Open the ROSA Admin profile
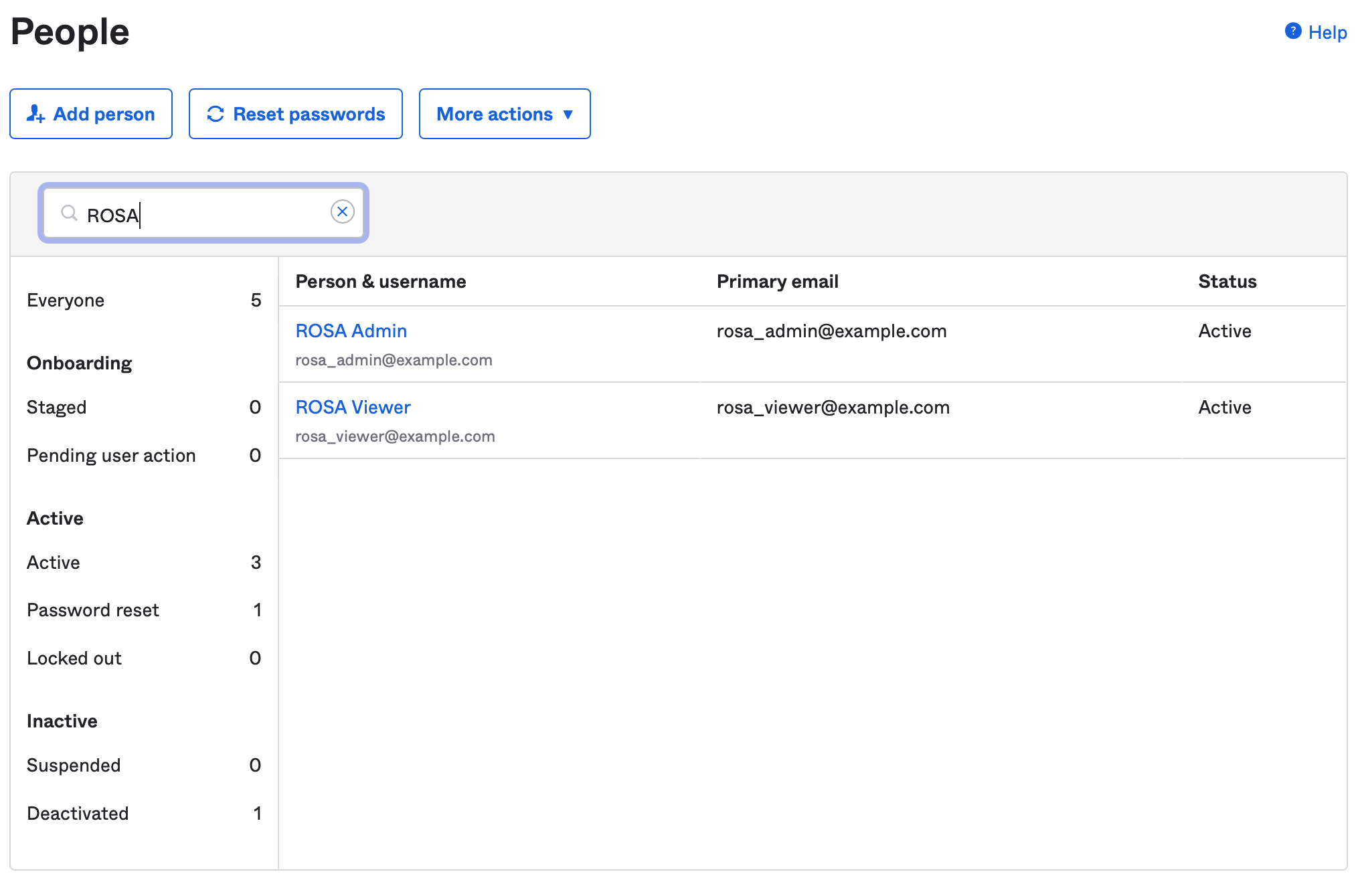Viewport: 1360px width, 882px height. (351, 331)
